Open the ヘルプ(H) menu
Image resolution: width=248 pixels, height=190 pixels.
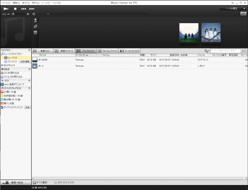click(x=57, y=3)
